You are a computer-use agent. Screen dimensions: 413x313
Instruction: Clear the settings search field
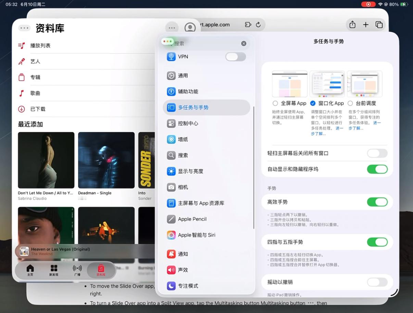[243, 43]
